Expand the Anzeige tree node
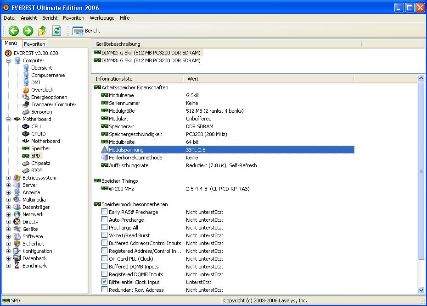The width and height of the screenshot is (427, 306). point(8,192)
